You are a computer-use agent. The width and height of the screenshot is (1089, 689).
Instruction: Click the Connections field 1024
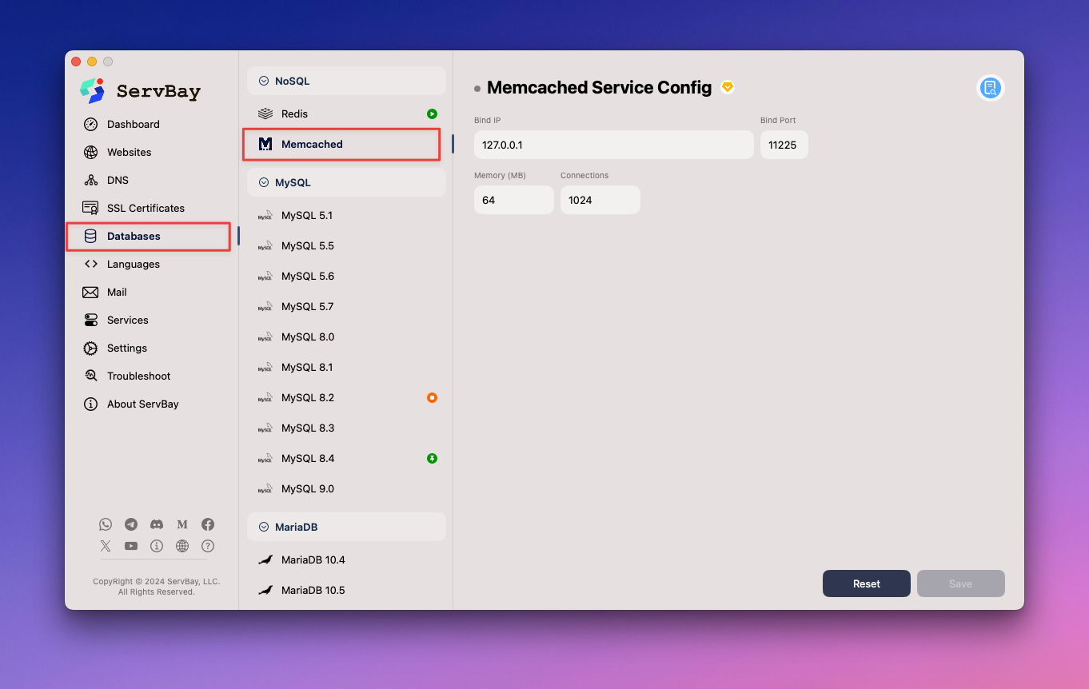coord(600,200)
